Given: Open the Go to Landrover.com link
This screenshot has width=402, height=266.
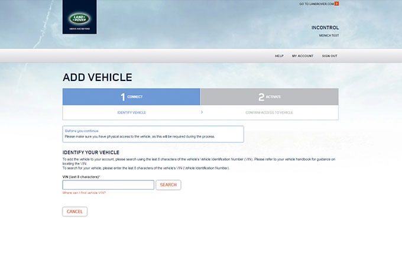Looking at the screenshot, I should point(316,4).
